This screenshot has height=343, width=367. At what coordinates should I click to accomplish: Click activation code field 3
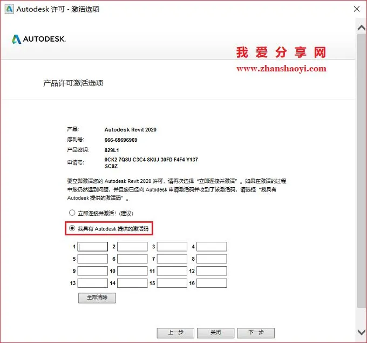tap(172, 247)
